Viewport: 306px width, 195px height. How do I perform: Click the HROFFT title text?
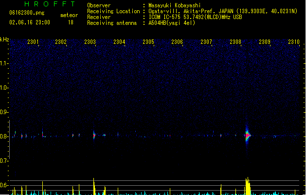coord(50,4)
